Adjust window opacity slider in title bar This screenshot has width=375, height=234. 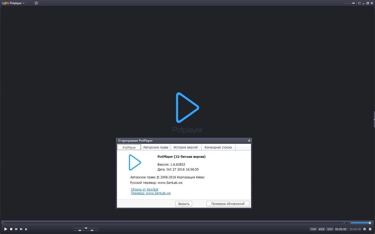point(350,3)
